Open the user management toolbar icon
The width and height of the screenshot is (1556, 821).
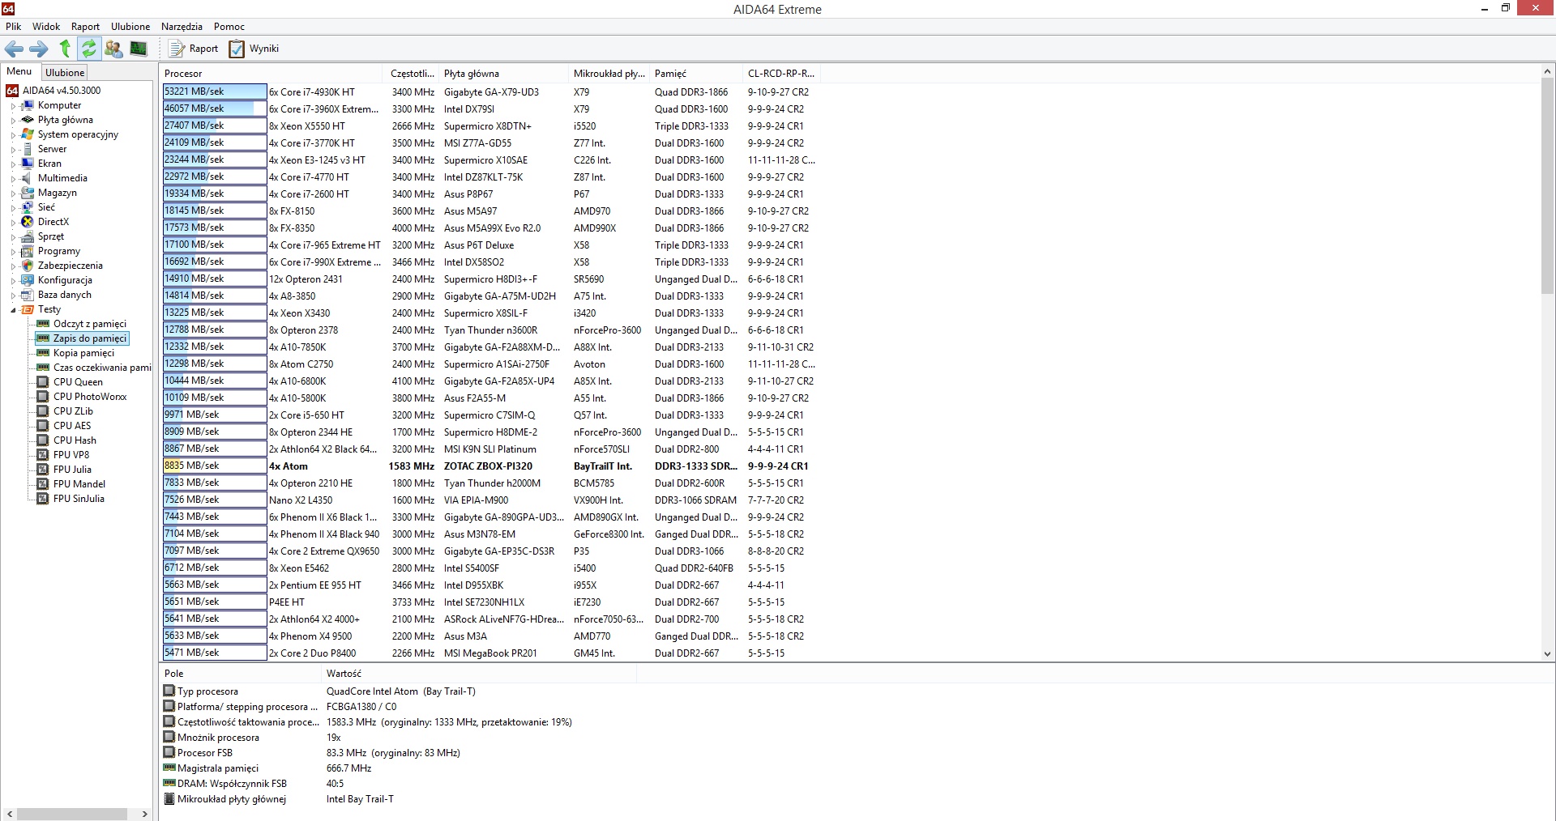pos(113,49)
